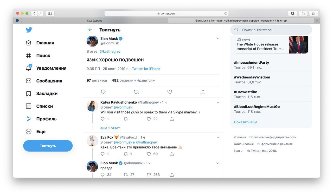Screen dimensions: 333x195
Task: Share the main Elon Musk tweet
Action: coord(203,92)
